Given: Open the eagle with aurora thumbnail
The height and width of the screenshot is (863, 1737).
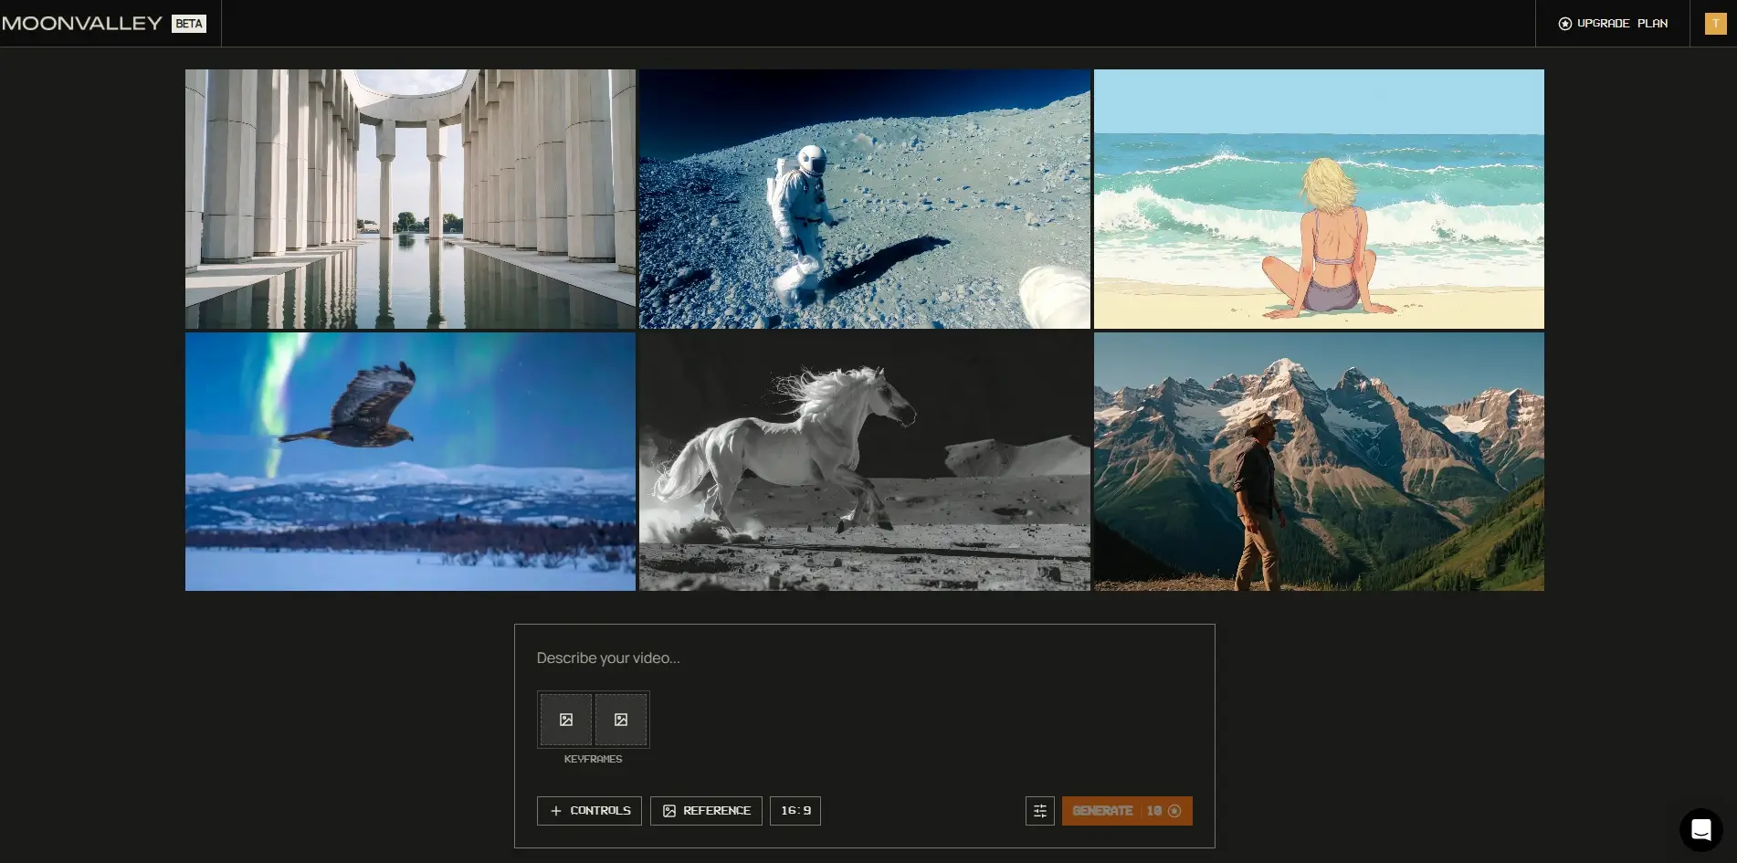Looking at the screenshot, I should point(410,461).
